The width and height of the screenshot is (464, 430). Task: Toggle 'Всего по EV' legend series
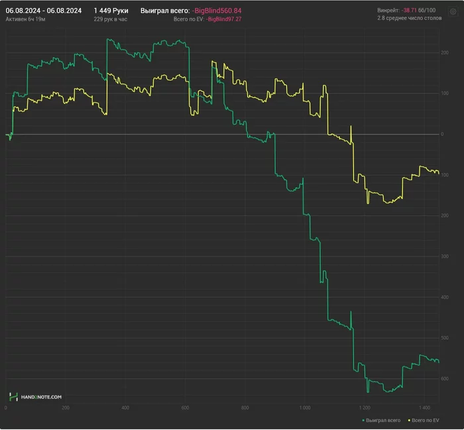[424, 420]
